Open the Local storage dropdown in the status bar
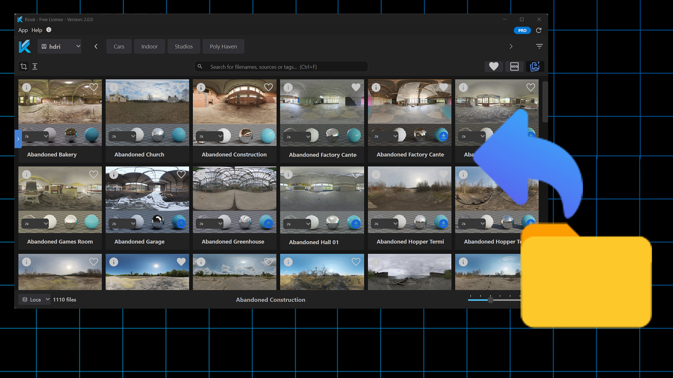 35,300
